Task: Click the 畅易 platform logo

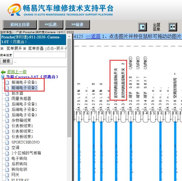Action: pyautogui.click(x=14, y=10)
